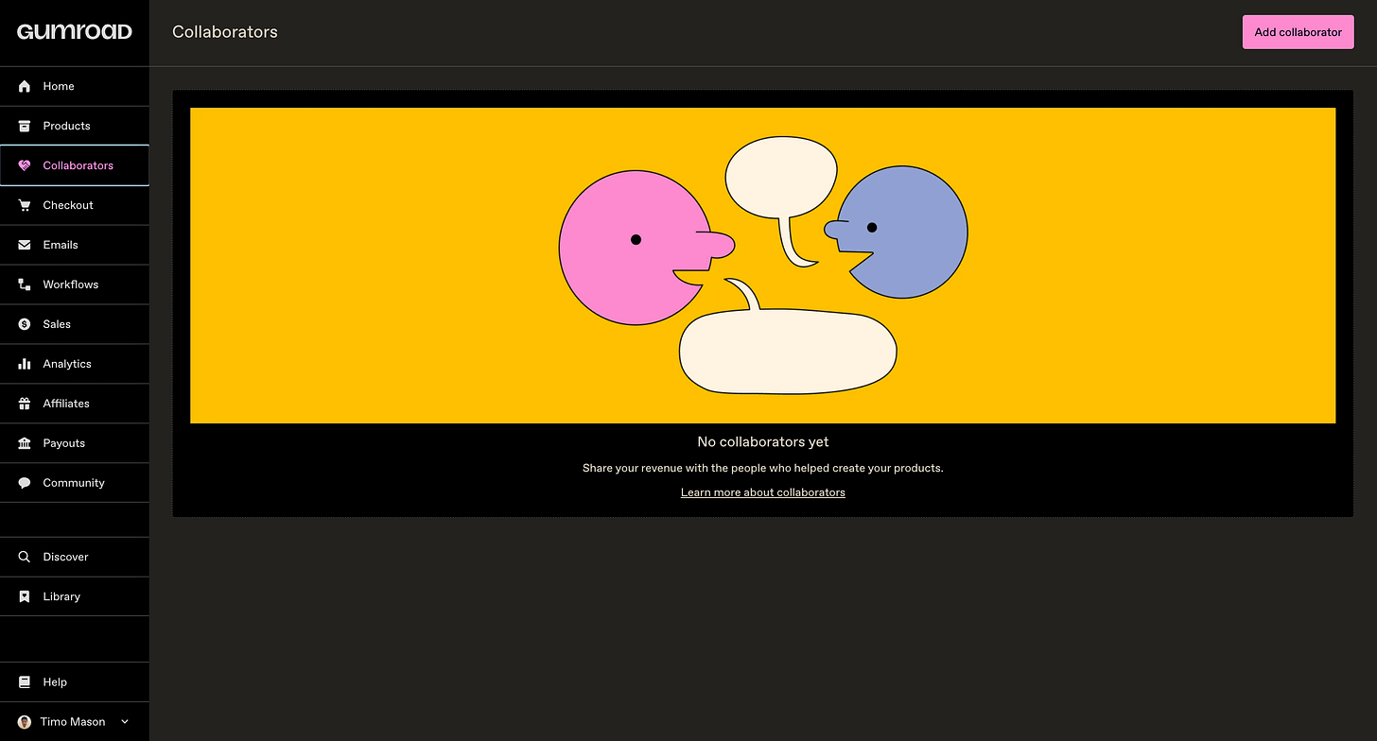This screenshot has height=741, width=1377.
Task: Open the Affiliates page
Action: [75, 404]
